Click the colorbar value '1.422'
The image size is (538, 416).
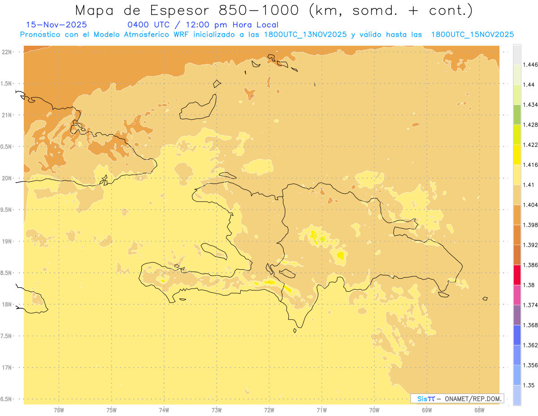(x=530, y=145)
